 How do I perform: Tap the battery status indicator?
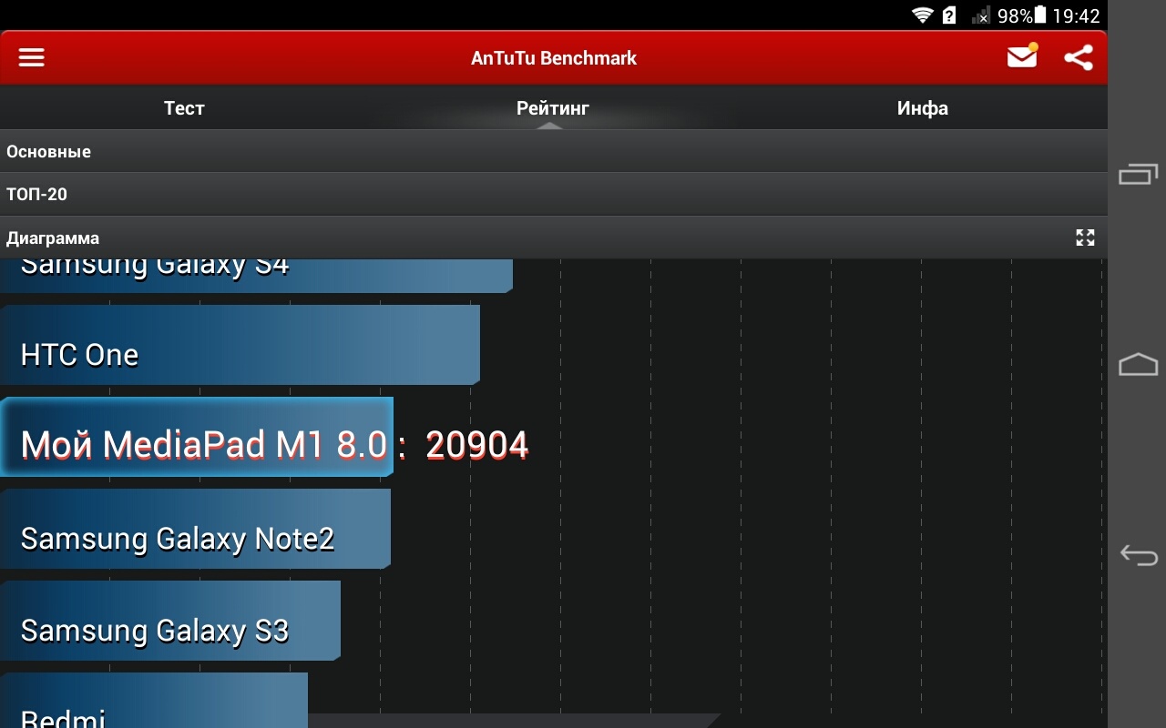(x=1040, y=15)
